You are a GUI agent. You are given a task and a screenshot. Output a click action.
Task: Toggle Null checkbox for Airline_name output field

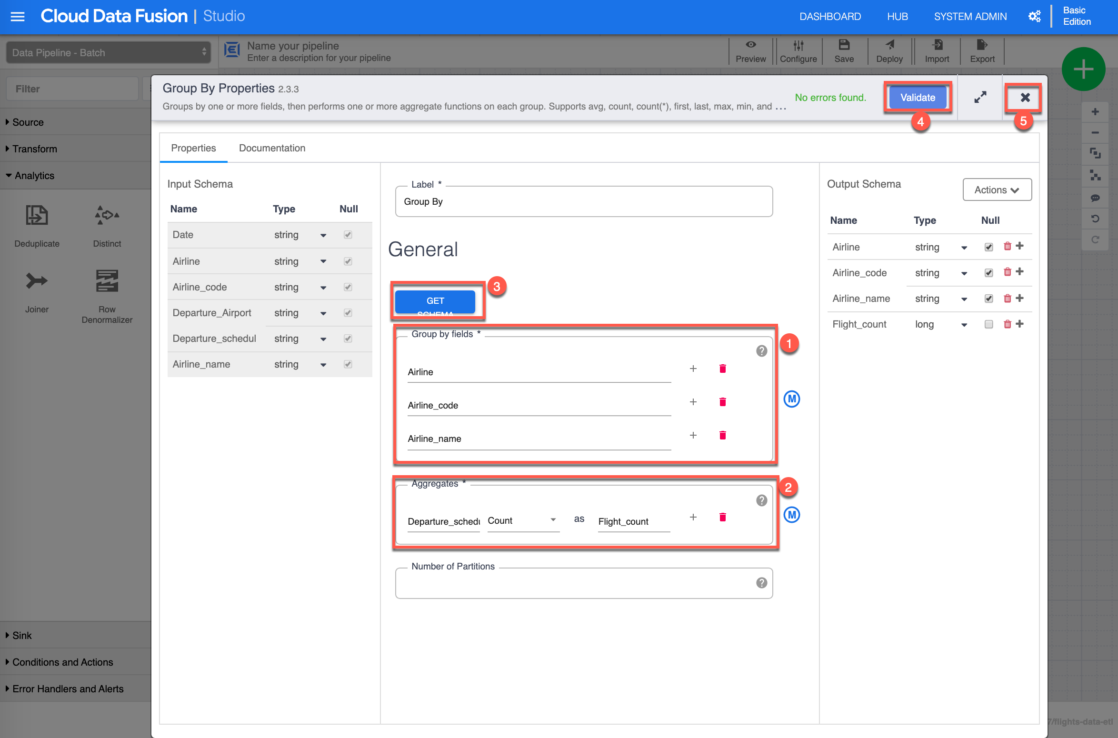click(x=988, y=299)
